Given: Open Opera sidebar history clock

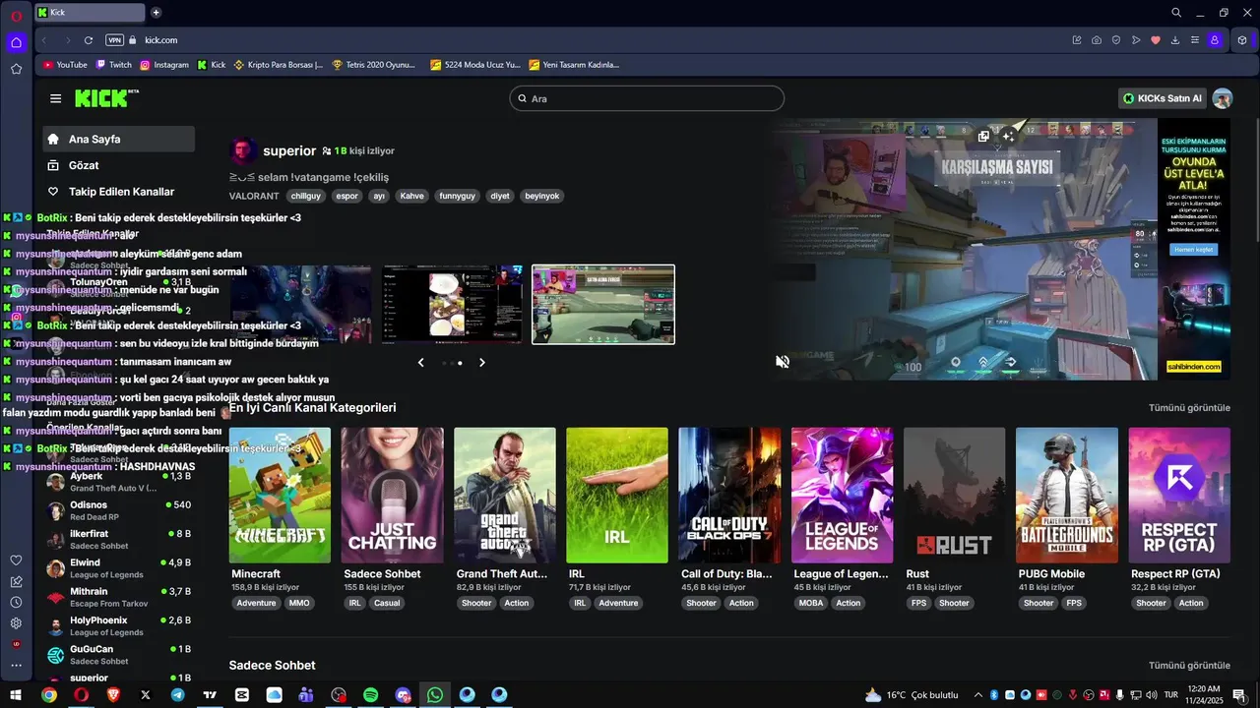Looking at the screenshot, I should [x=16, y=602].
